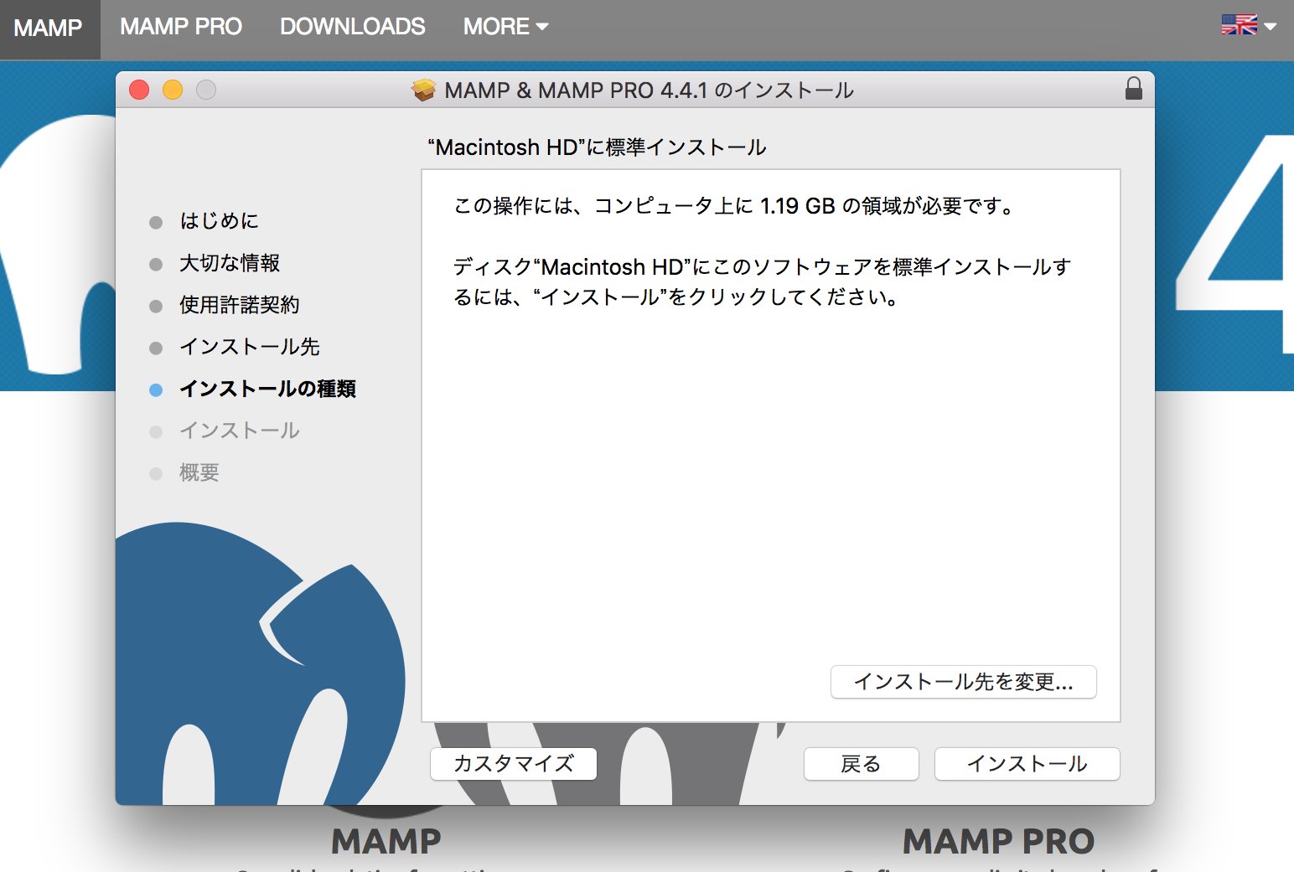Open the language flag dropdown
Viewport: 1294px width, 872px height.
click(x=1249, y=25)
